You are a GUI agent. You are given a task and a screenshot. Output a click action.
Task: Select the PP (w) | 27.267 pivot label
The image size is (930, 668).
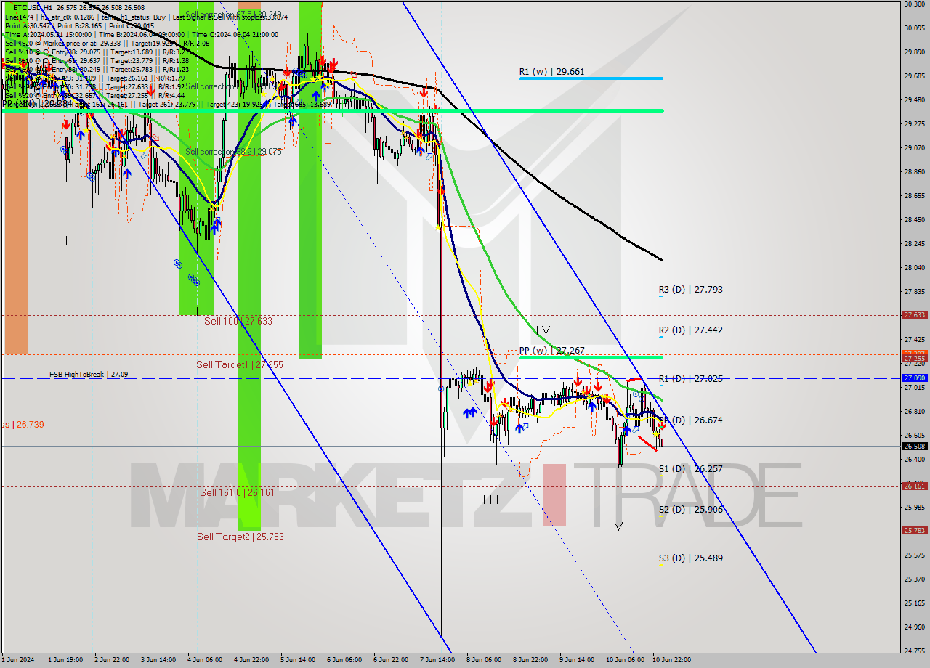551,351
